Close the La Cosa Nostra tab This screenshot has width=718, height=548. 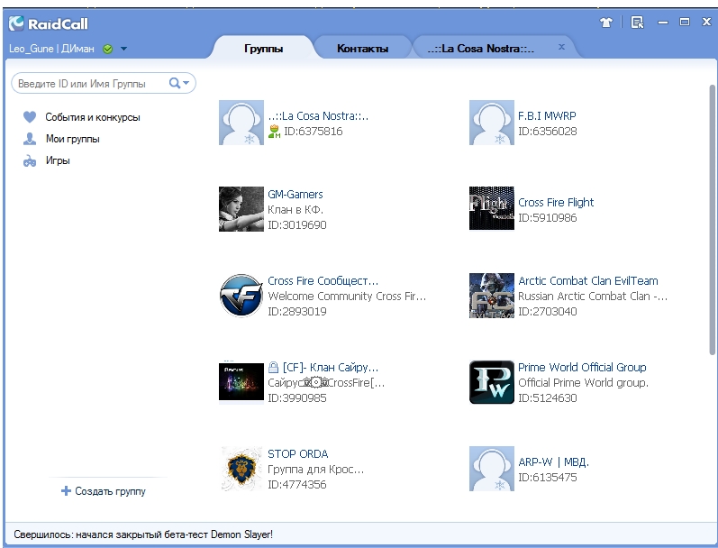(562, 46)
